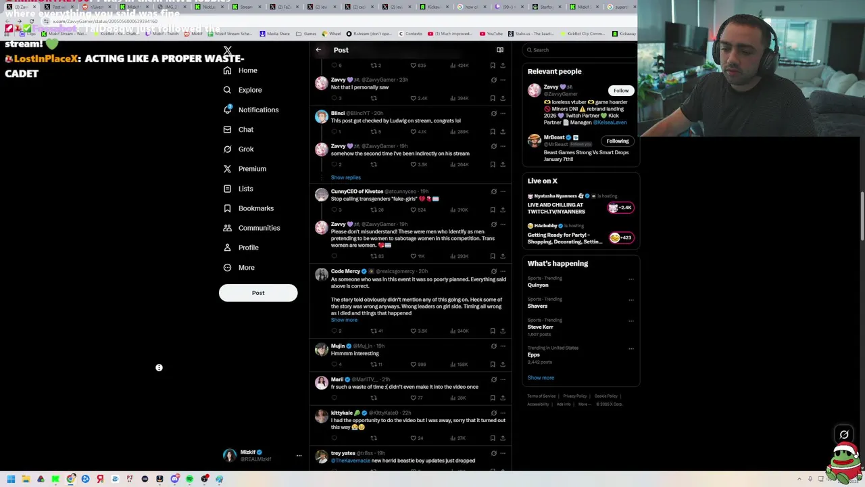This screenshot has width=865, height=487.
Task: Open Home in the X sidebar
Action: click(x=241, y=70)
